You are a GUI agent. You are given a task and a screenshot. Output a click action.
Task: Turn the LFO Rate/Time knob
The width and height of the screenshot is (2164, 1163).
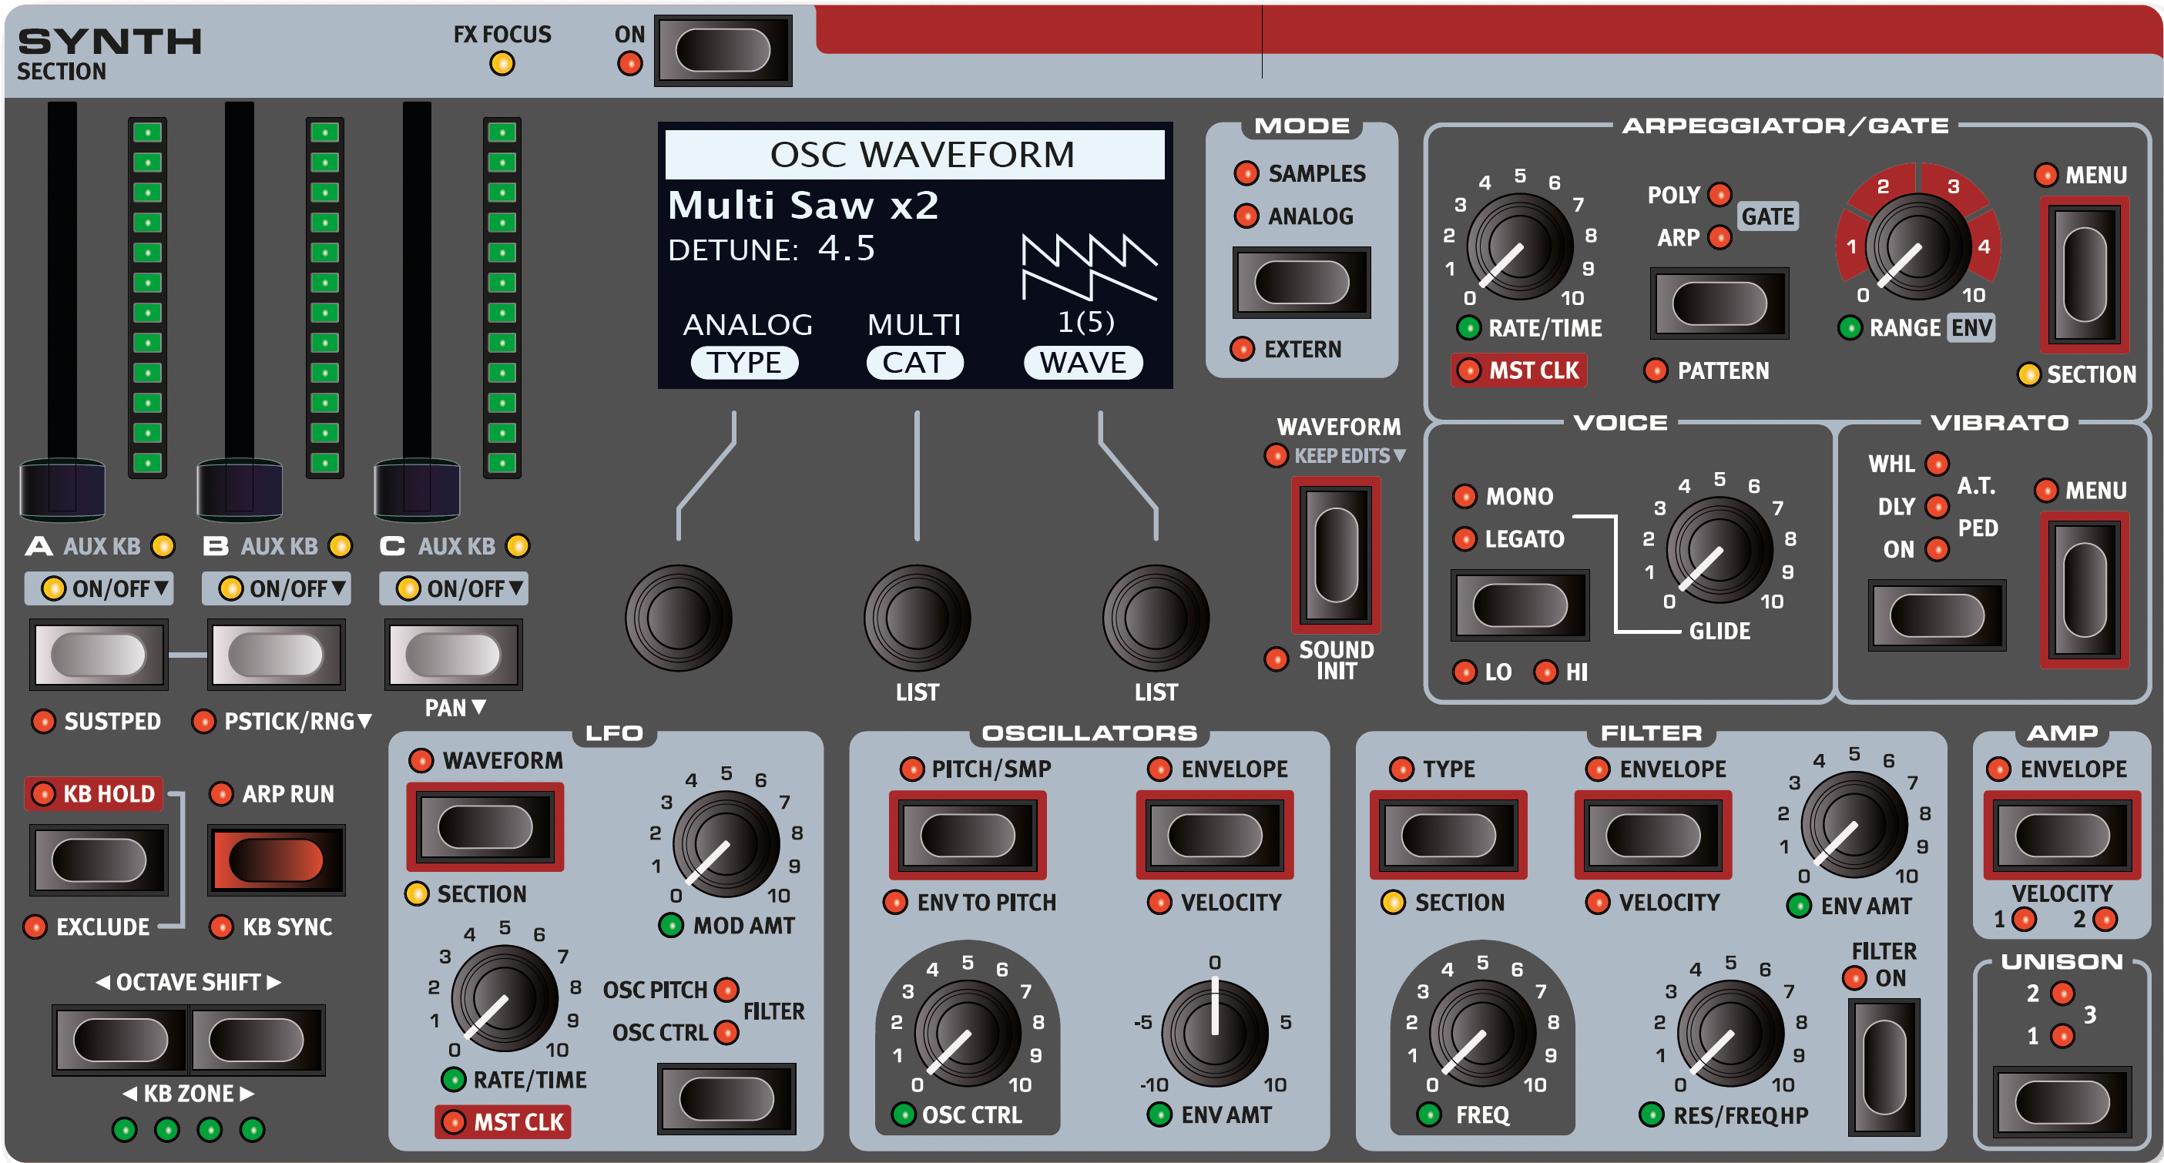504,998
